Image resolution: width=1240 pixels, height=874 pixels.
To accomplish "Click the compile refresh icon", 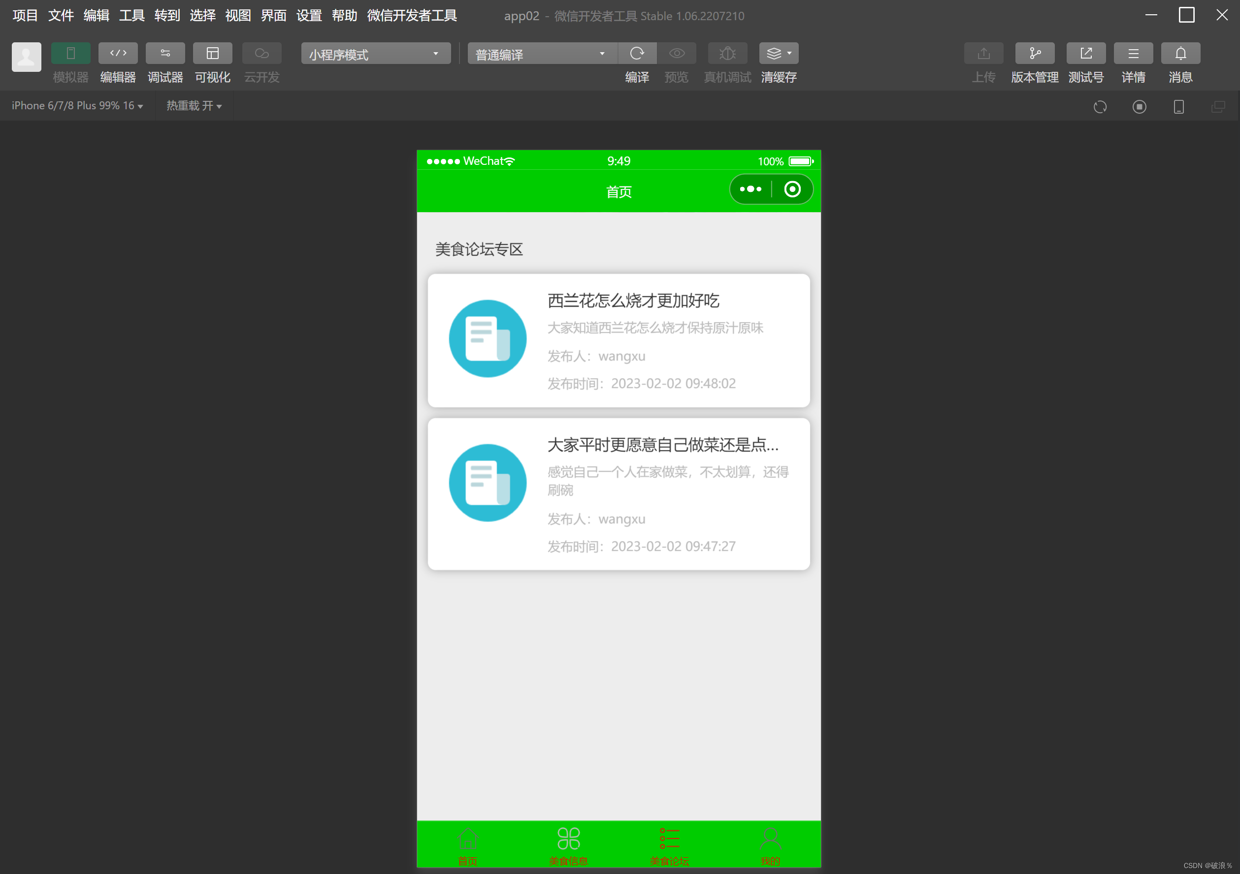I will 637,54.
